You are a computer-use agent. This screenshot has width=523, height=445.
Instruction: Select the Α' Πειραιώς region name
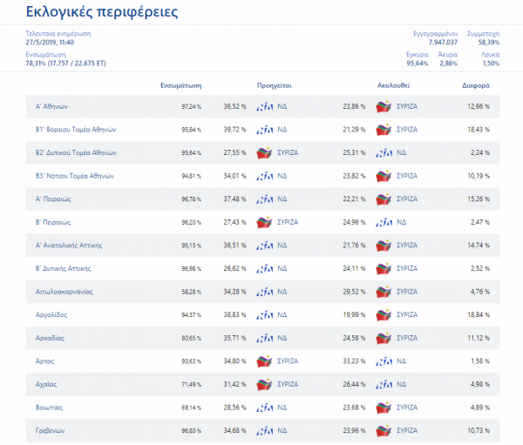pos(53,199)
